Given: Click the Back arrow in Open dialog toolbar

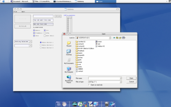Looking at the screenshot, I should pos(114,38).
